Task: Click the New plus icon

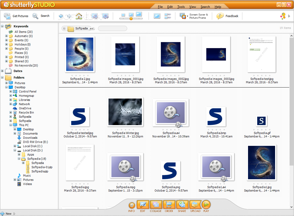Action: click(2, 214)
